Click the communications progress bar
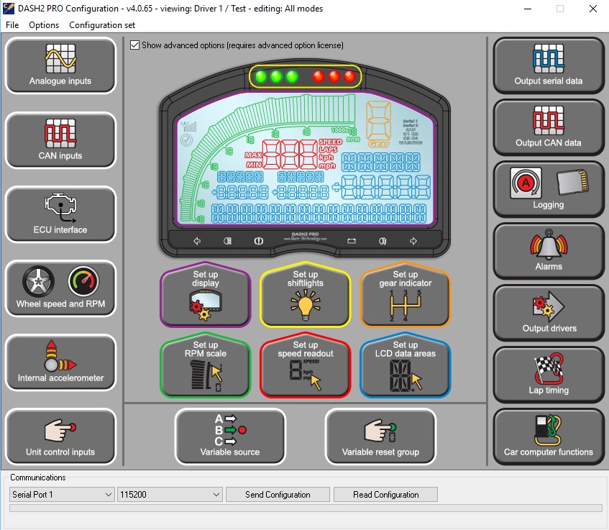Screen dimensions: 609x530 point(305,508)
